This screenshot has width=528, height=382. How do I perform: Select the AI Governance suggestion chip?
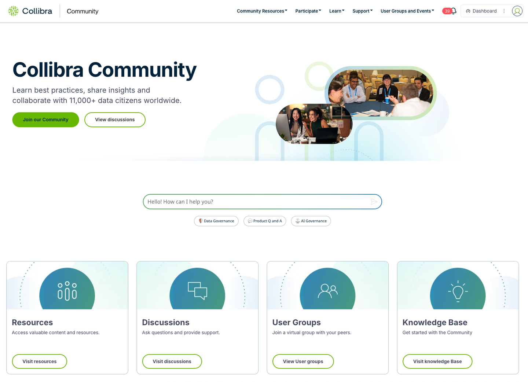311,221
